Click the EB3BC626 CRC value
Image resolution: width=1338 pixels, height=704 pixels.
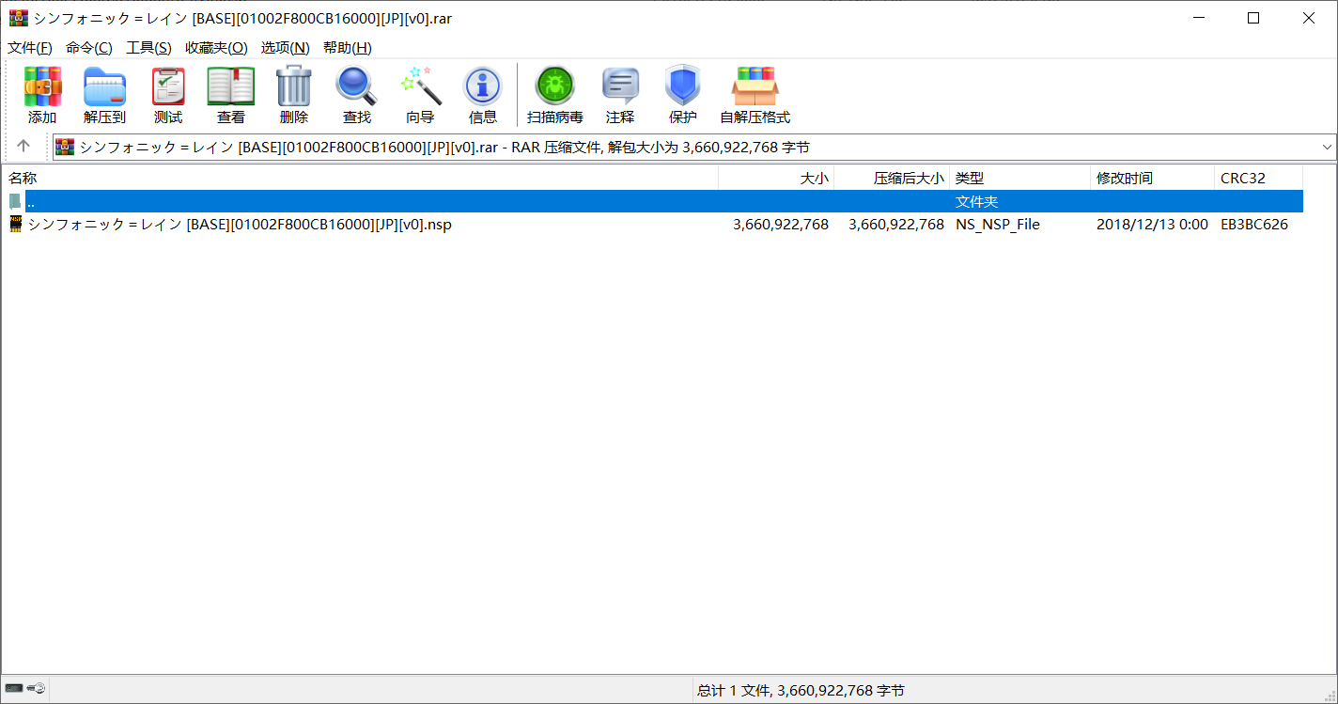pos(1254,225)
